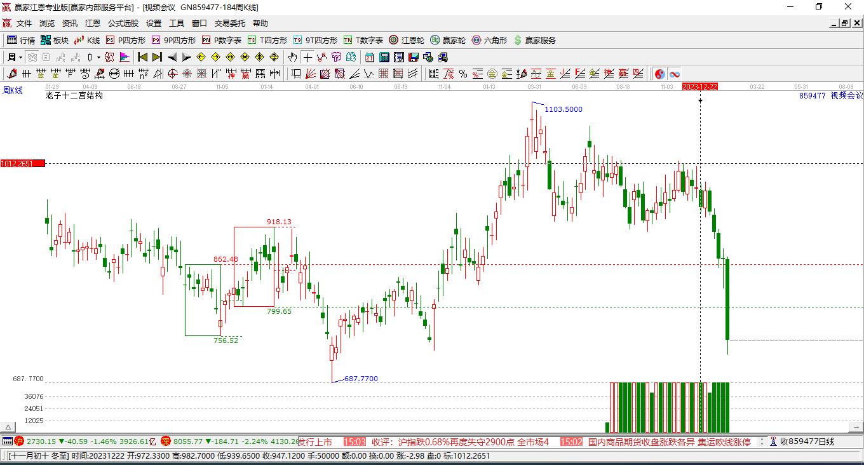The width and height of the screenshot is (864, 465).
Task: Jump to the last bar
Action: 157,57
